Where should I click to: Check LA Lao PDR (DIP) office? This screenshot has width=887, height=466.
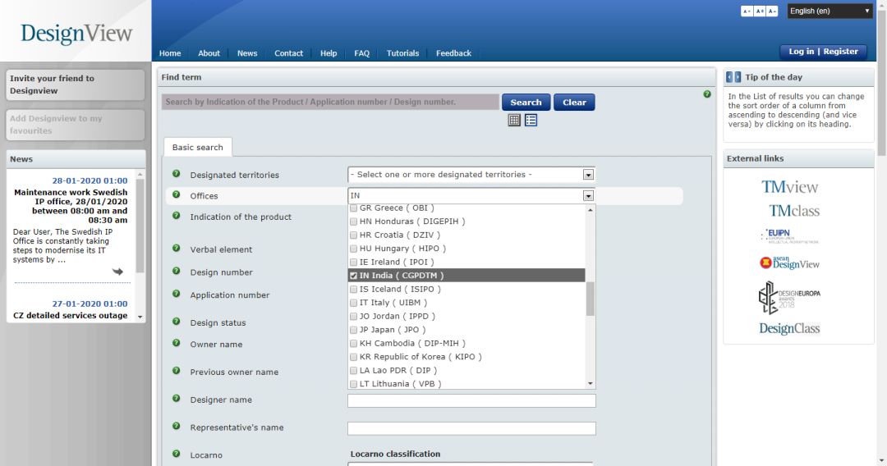pos(353,371)
